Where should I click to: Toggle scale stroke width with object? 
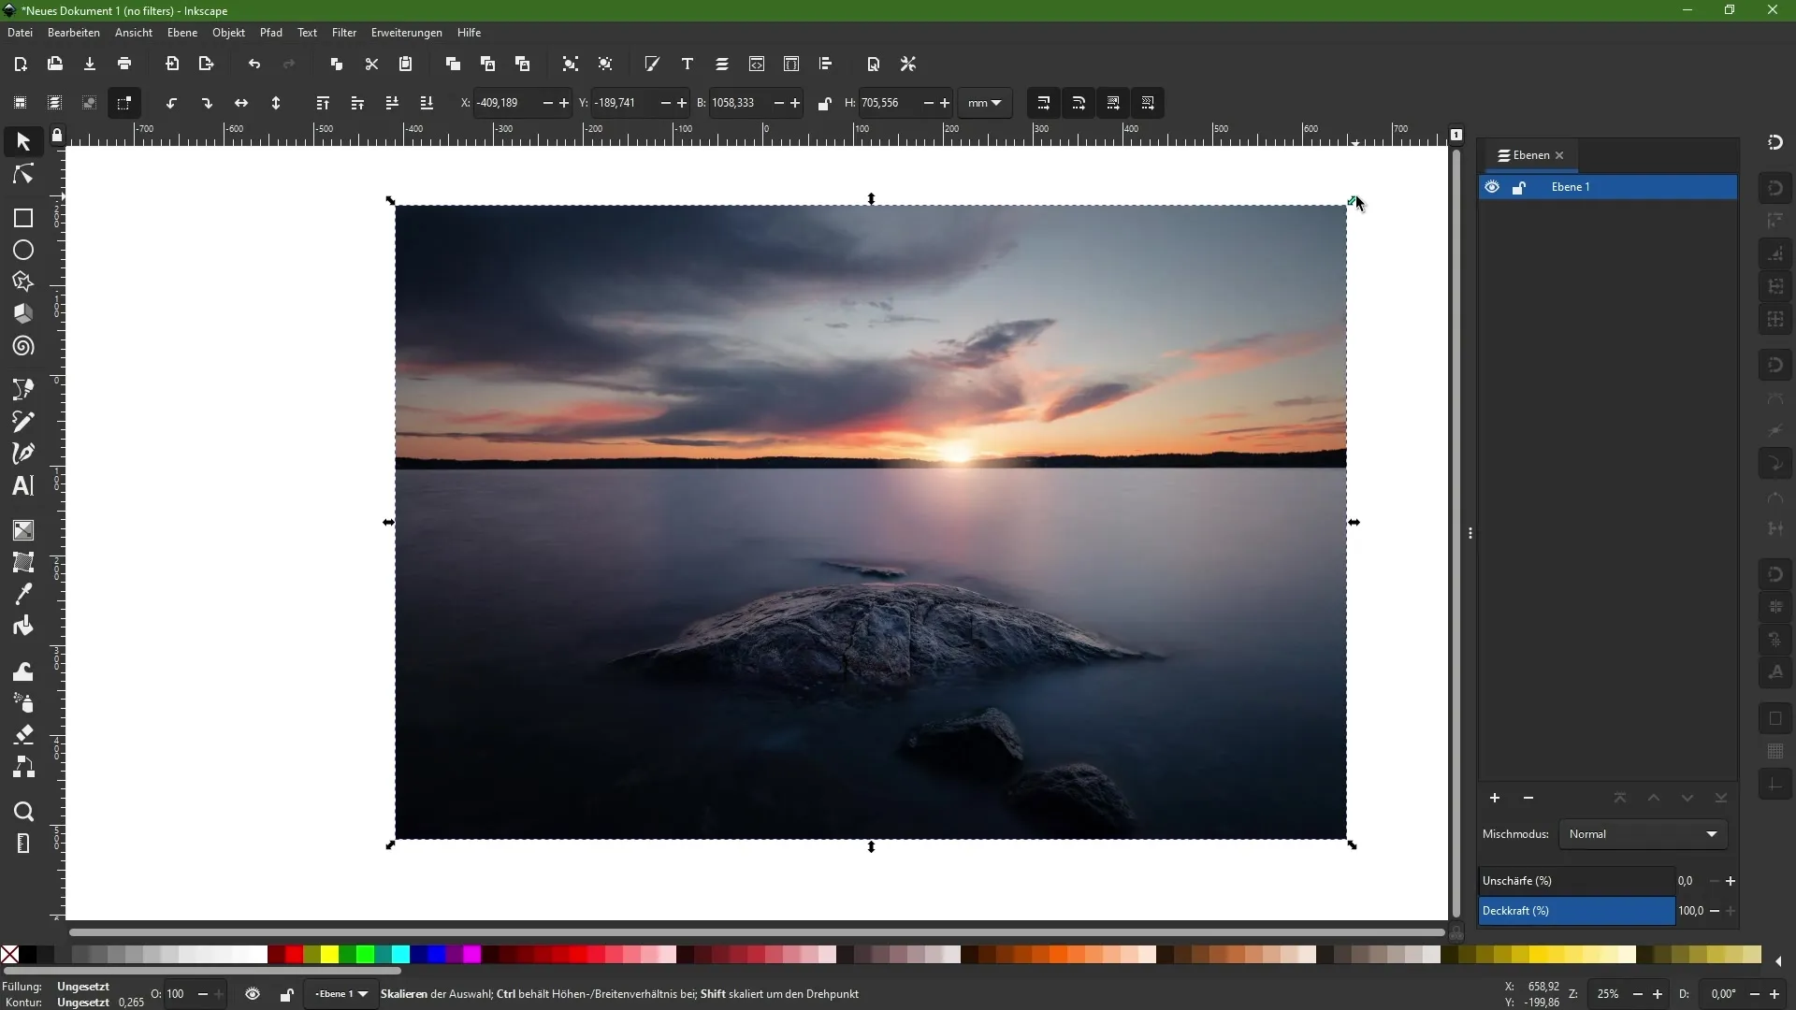point(1044,103)
